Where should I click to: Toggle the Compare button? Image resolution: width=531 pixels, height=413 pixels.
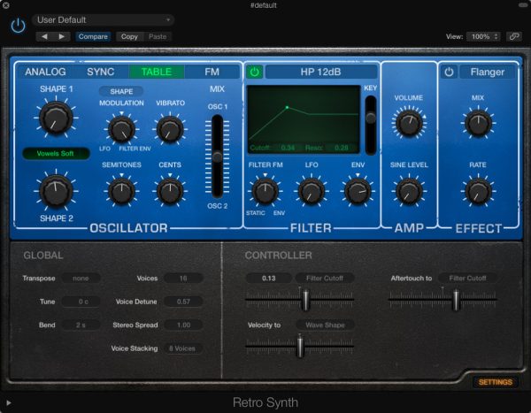click(x=93, y=37)
